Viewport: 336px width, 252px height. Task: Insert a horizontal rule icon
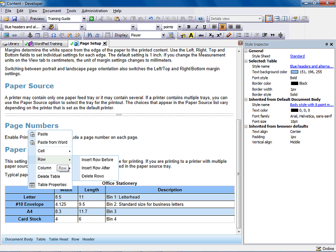pyautogui.click(x=46, y=35)
